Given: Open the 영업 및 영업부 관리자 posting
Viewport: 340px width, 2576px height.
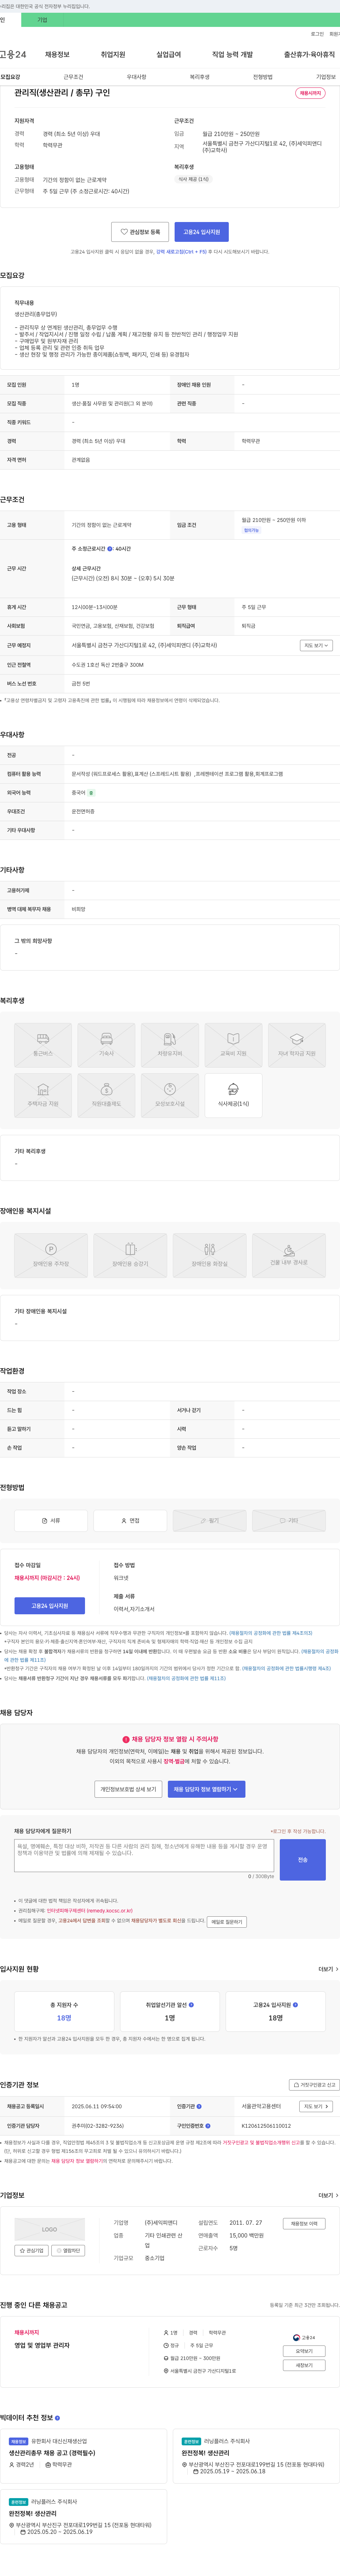Looking at the screenshot, I should [42, 2345].
